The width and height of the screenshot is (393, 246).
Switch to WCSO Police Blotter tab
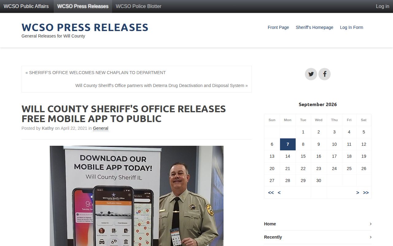click(x=138, y=6)
